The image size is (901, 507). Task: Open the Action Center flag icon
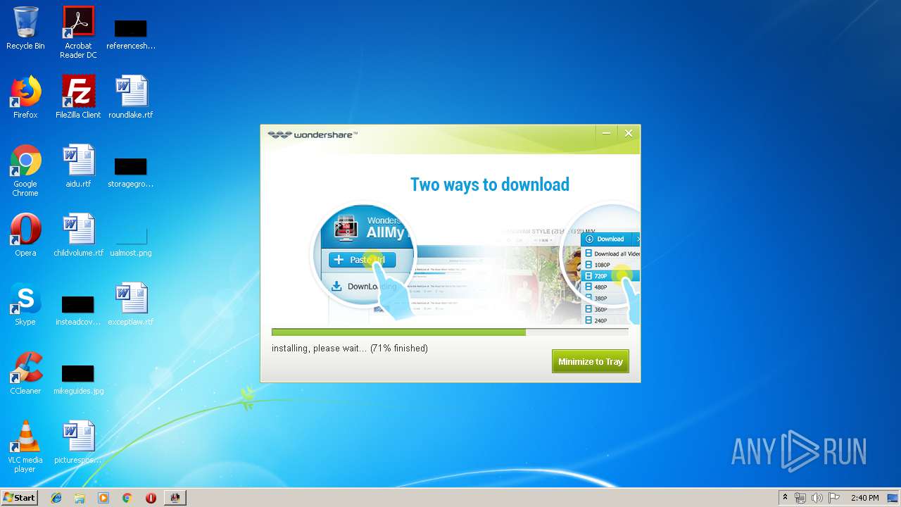[x=834, y=498]
